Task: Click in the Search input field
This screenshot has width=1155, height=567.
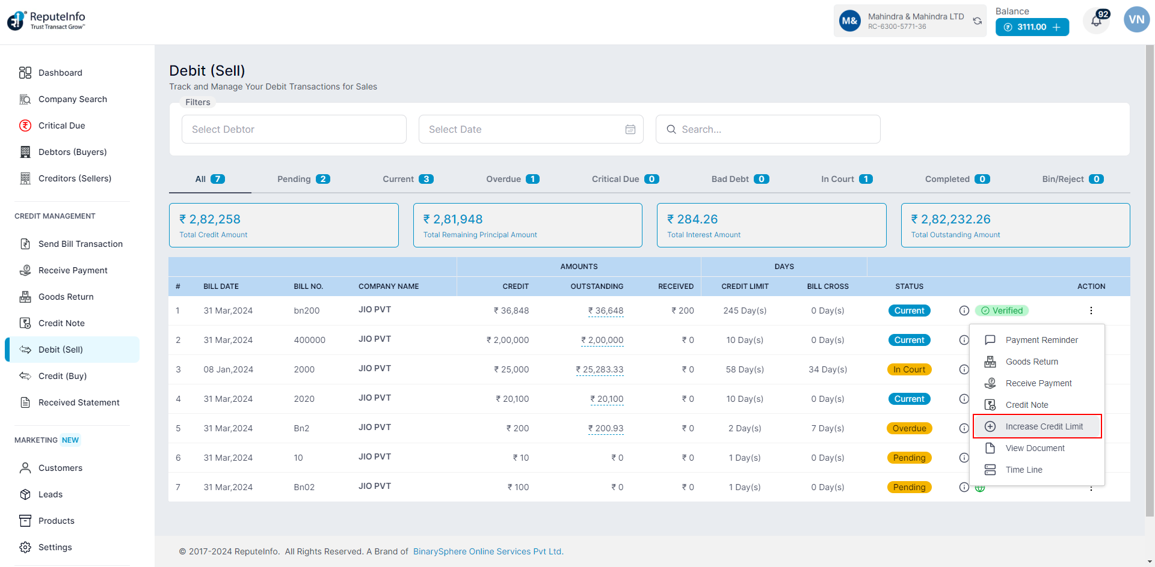Action: (776, 129)
